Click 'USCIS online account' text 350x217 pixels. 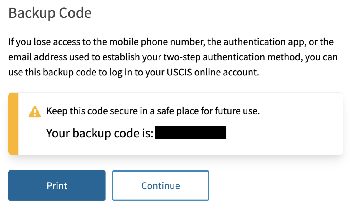(x=213, y=73)
